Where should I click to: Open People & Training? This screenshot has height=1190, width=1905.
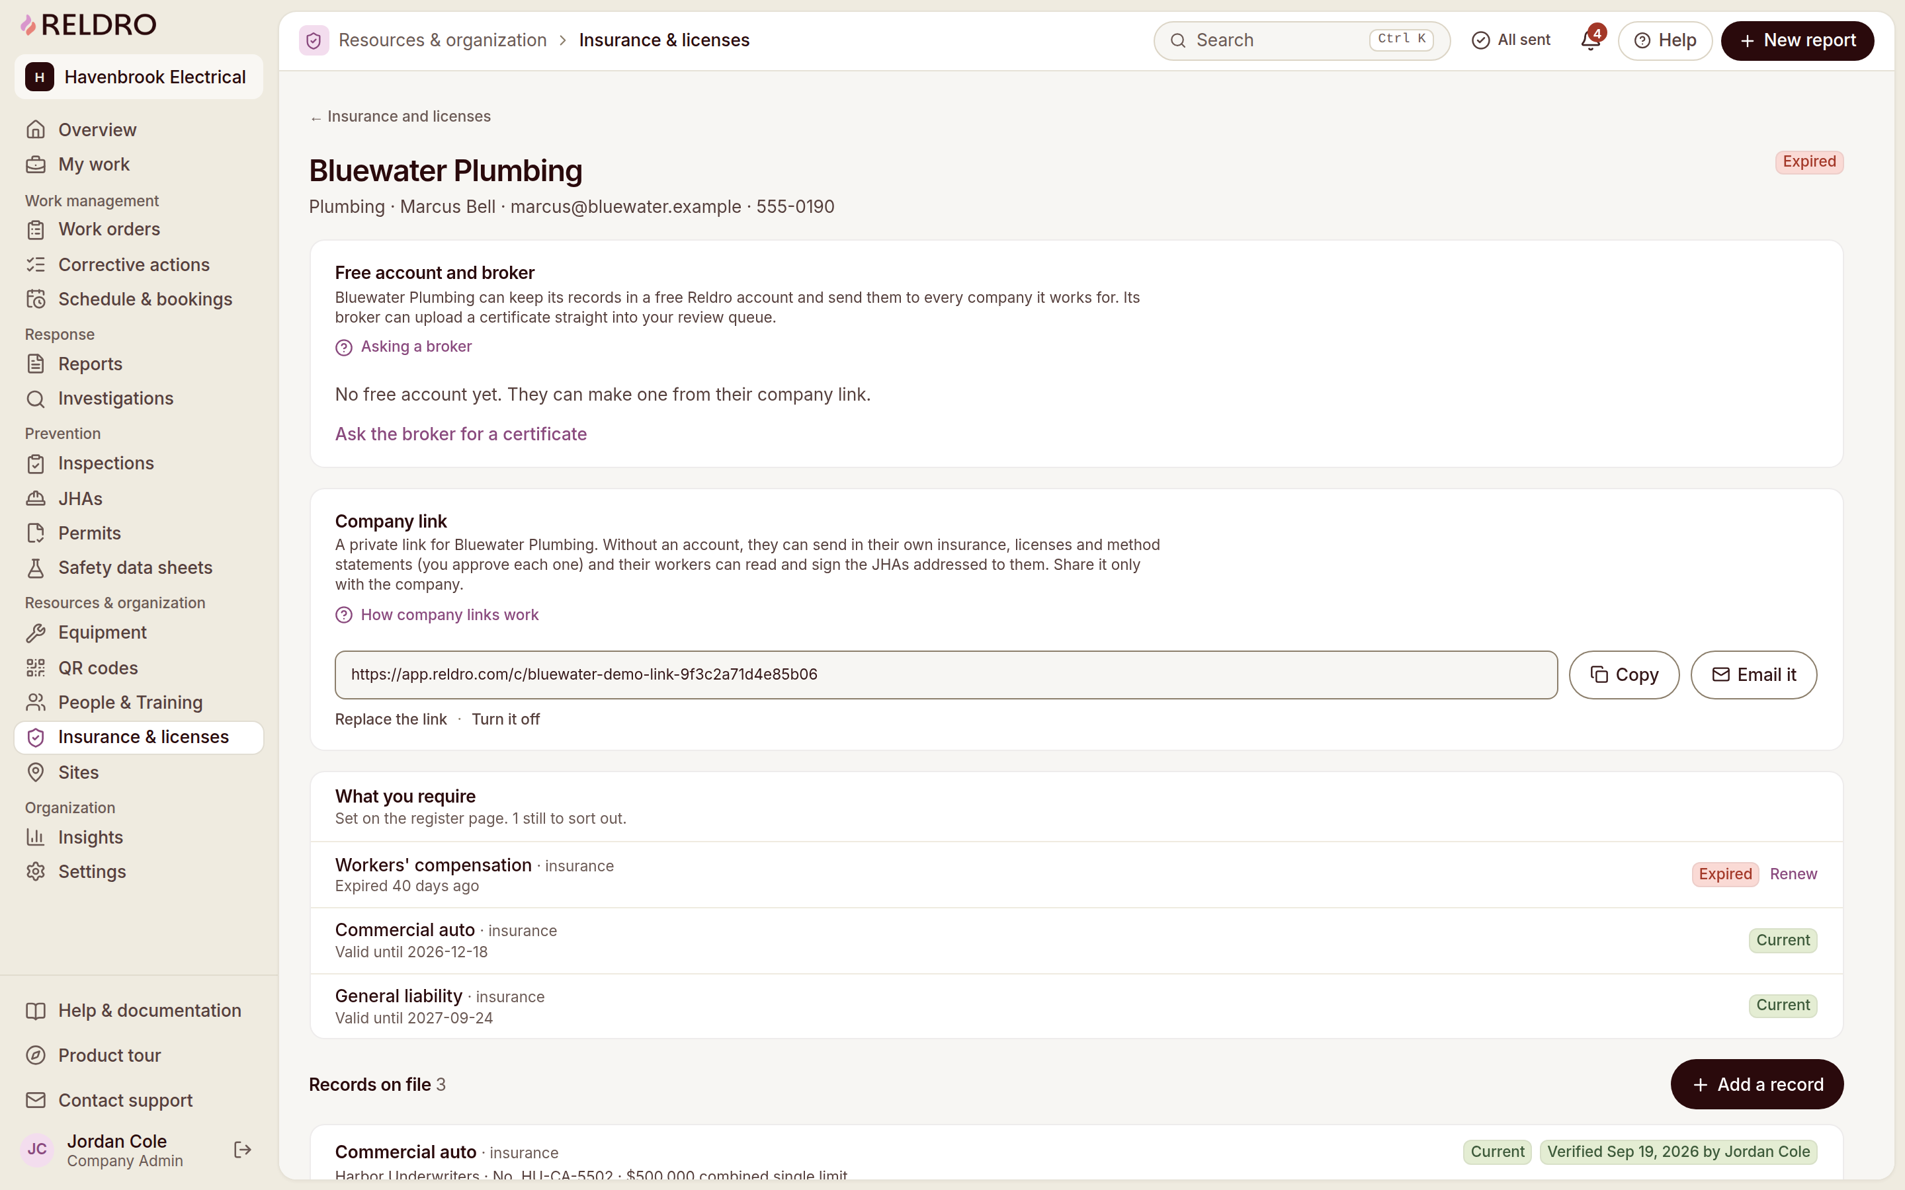click(138, 702)
